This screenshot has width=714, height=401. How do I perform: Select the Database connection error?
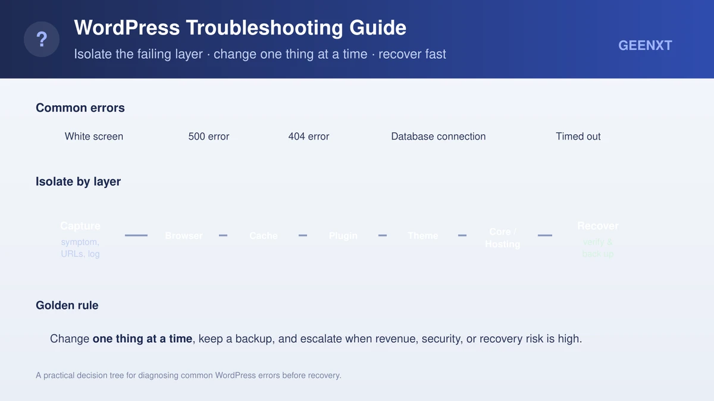click(439, 136)
